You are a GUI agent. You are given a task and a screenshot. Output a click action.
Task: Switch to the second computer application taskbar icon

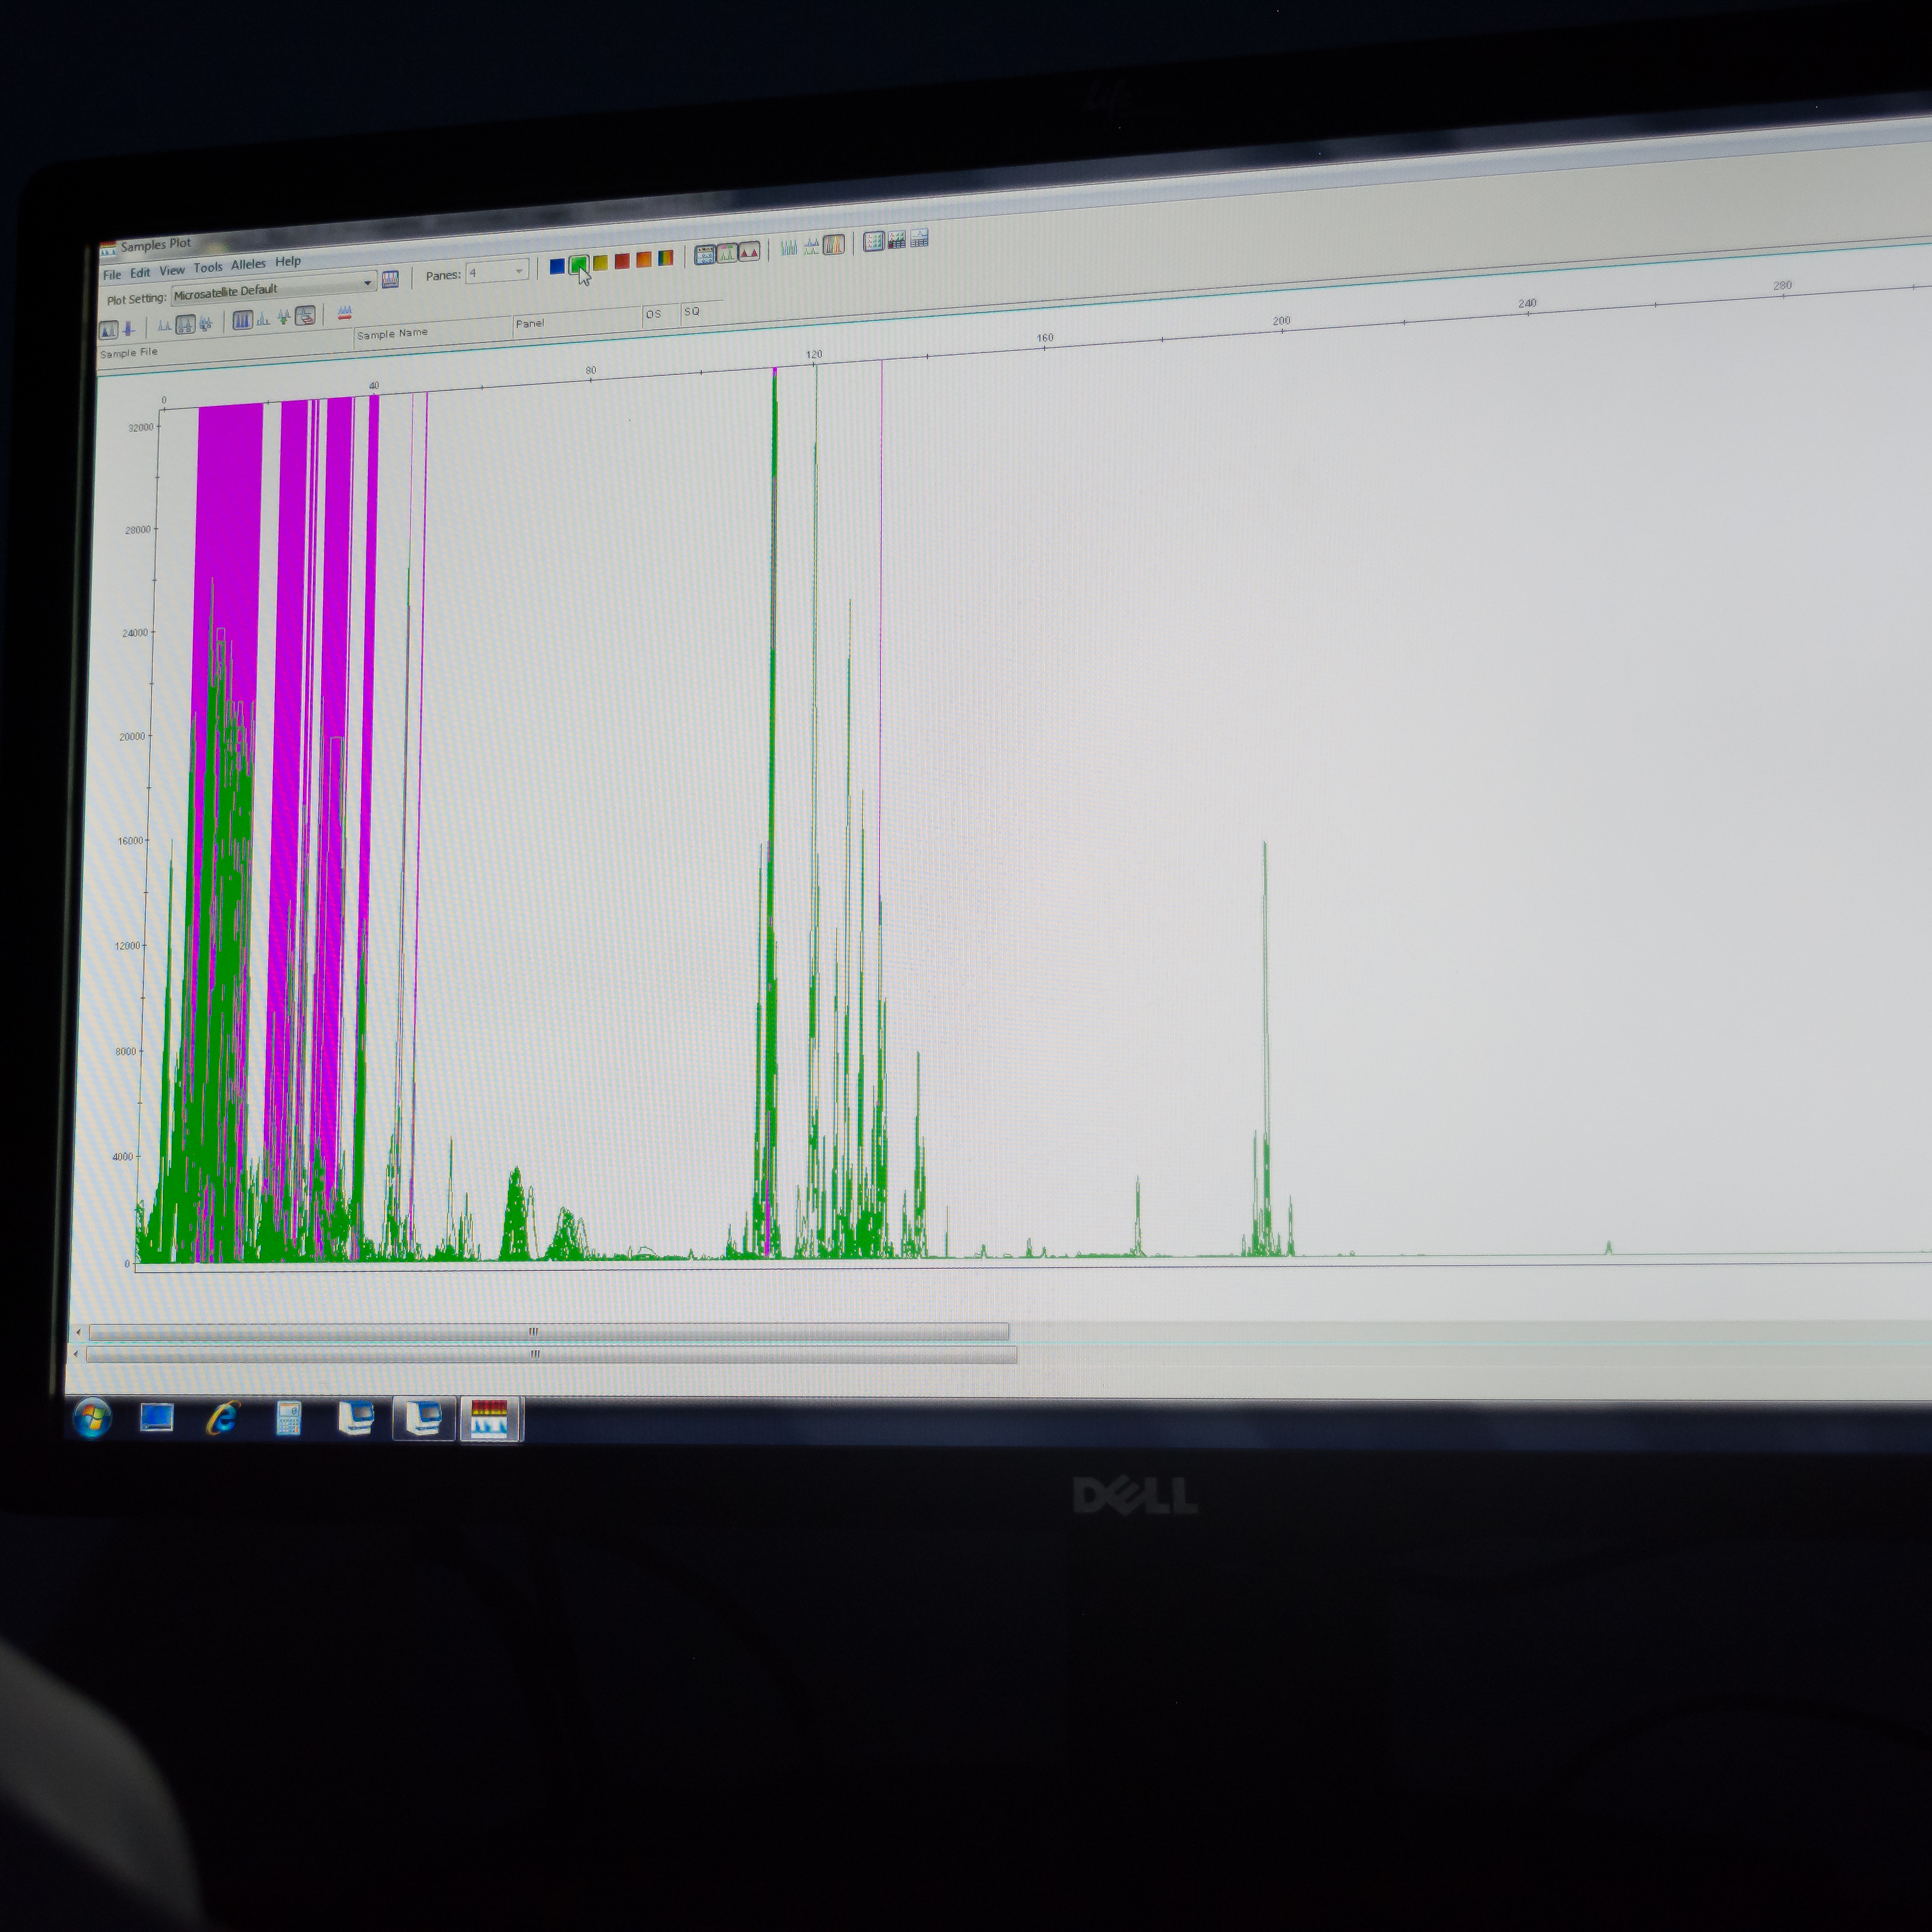(423, 1419)
